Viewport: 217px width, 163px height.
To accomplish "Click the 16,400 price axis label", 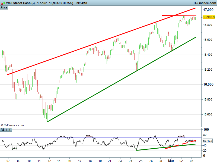I will coord(208,55).
